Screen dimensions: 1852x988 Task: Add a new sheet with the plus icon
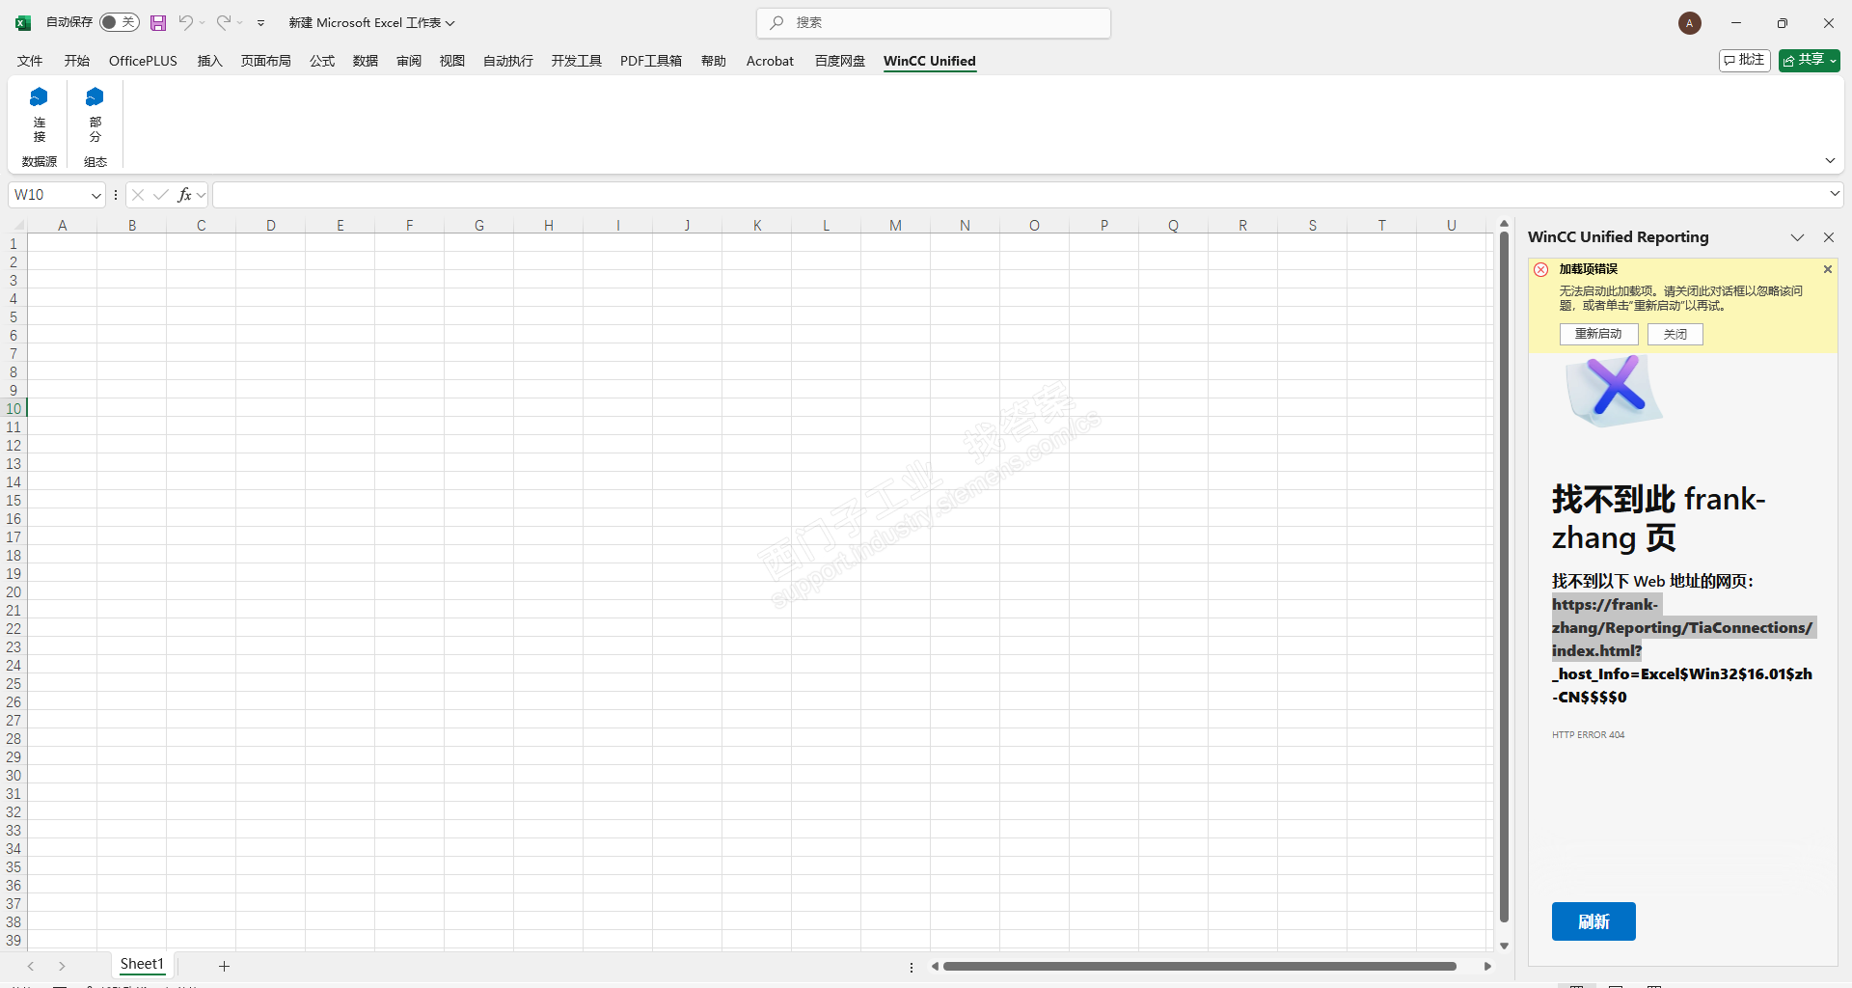coord(224,966)
